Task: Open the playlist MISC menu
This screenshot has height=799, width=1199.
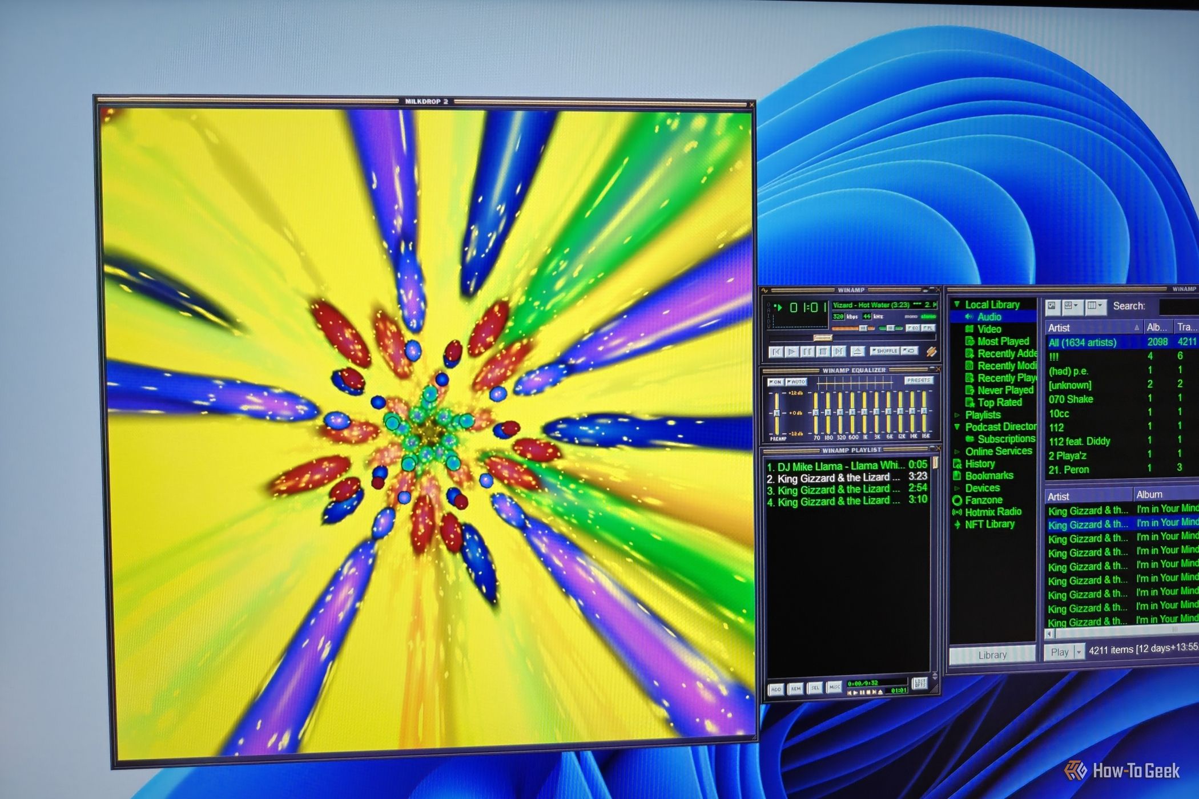Action: 835,687
